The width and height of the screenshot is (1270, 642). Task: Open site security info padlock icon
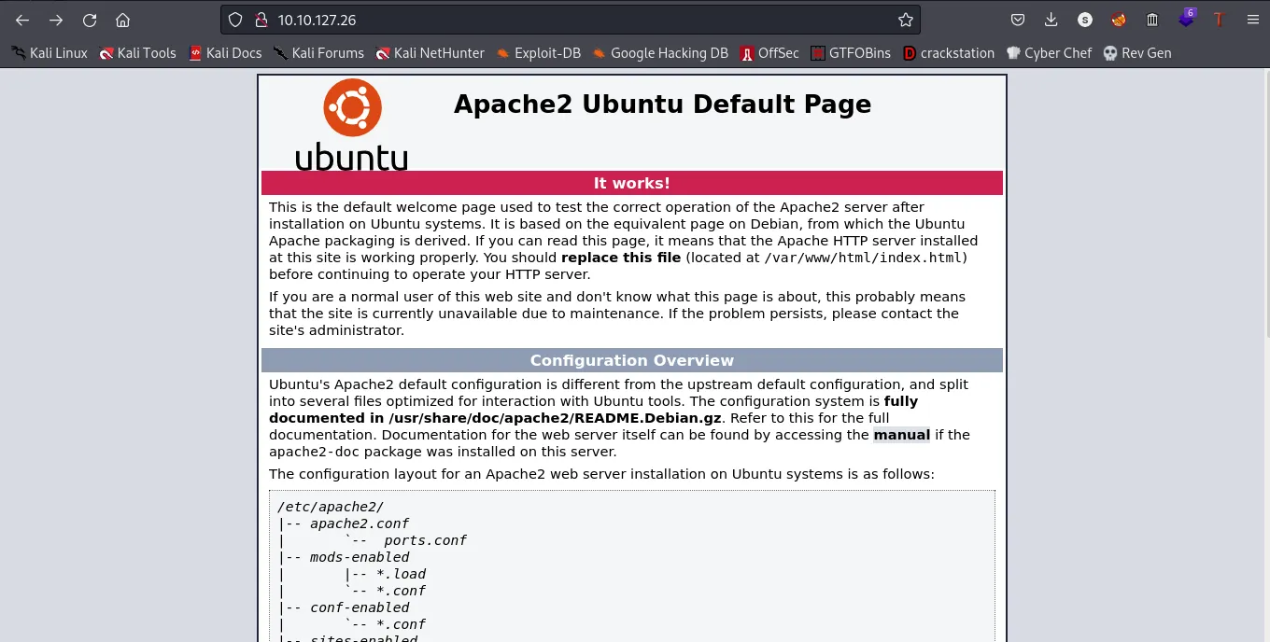pos(261,20)
